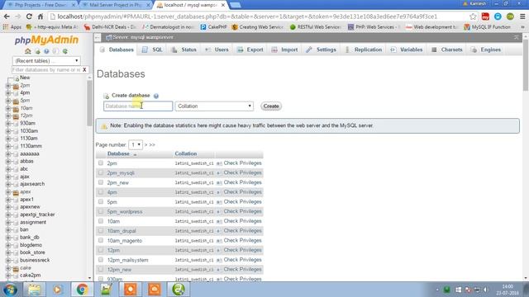Image resolution: width=529 pixels, height=297 pixels.
Task: Click the green round extension icon
Action: [x=510, y=16]
